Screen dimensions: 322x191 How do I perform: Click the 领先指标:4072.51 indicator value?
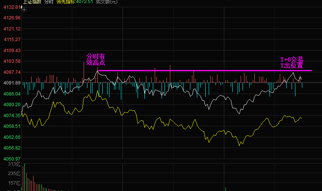tap(75, 2)
